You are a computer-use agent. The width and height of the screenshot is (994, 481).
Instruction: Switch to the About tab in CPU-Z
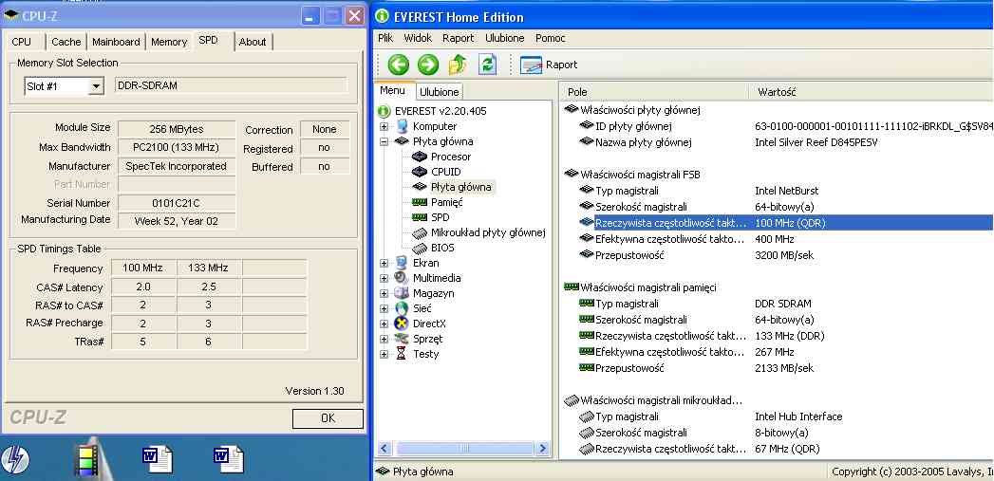click(x=253, y=42)
